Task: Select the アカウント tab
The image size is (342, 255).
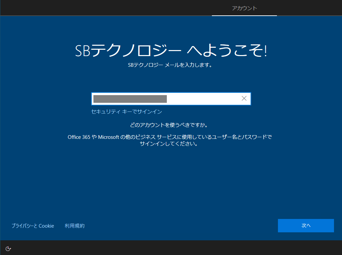Action: pyautogui.click(x=244, y=8)
